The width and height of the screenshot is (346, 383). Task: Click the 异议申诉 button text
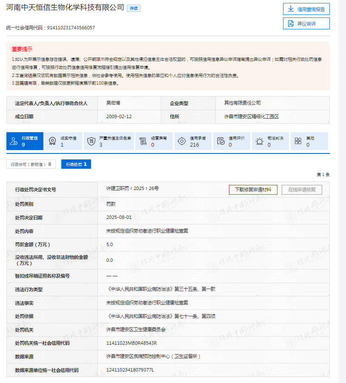point(307,23)
